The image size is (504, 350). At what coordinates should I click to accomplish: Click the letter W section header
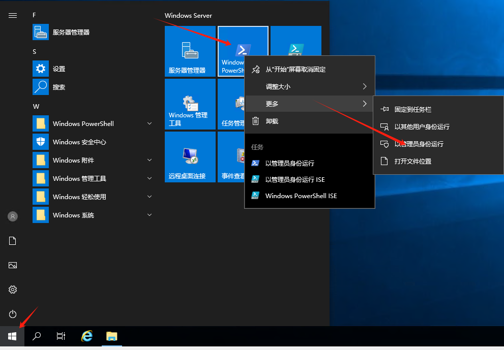[36, 107]
